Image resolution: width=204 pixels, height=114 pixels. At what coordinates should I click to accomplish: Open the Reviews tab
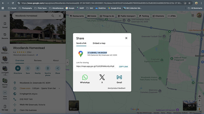(38, 61)
